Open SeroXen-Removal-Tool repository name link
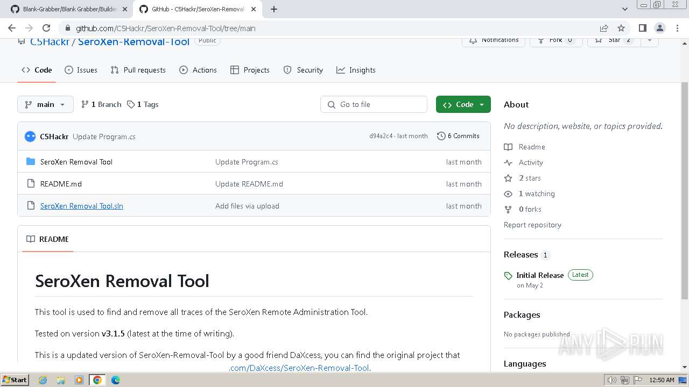The image size is (689, 387). point(133,42)
